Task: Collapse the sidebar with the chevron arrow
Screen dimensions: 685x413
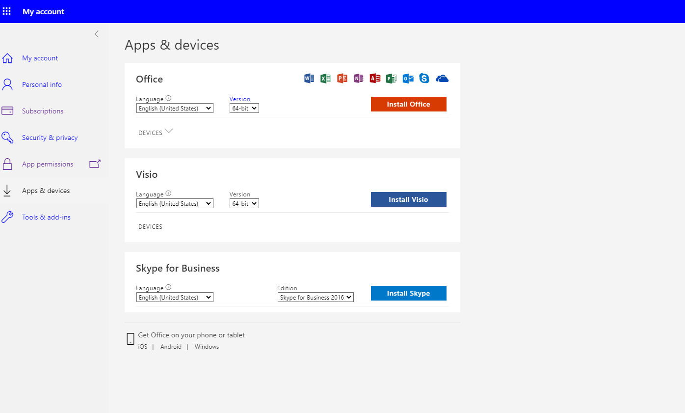Action: [97, 34]
